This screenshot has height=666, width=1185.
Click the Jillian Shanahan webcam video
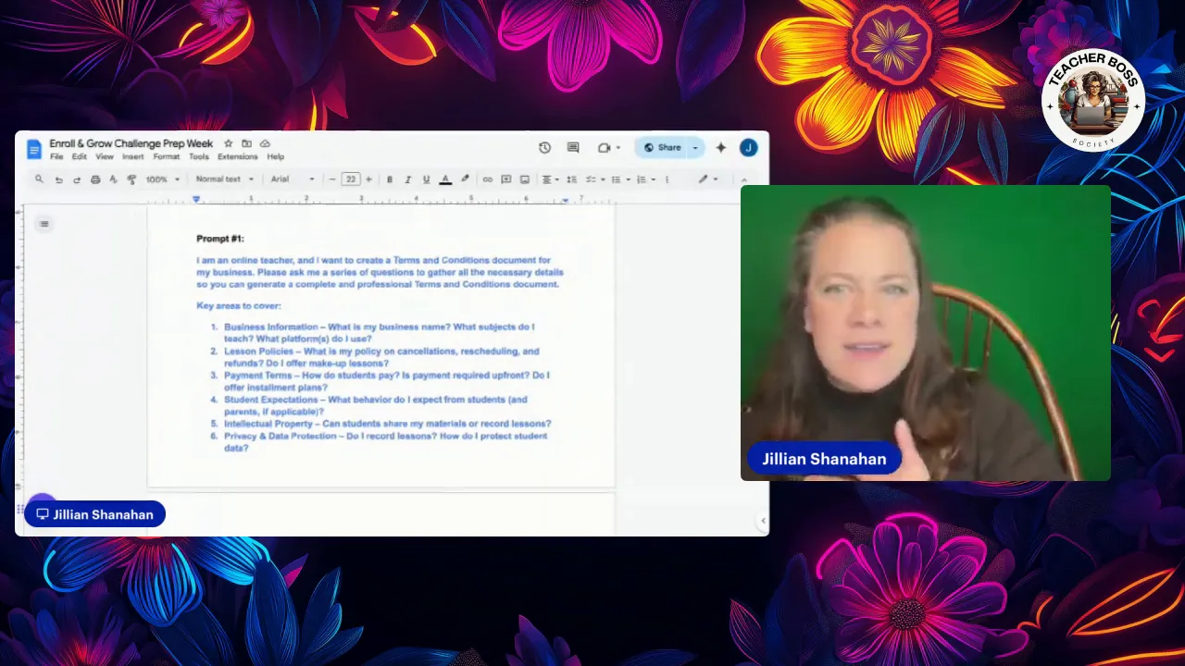925,333
